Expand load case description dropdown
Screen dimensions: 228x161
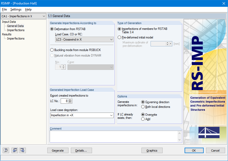click(111, 115)
